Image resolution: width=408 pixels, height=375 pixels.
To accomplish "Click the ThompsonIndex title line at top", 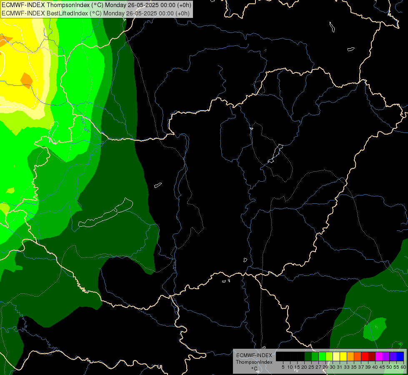I will point(96,5).
